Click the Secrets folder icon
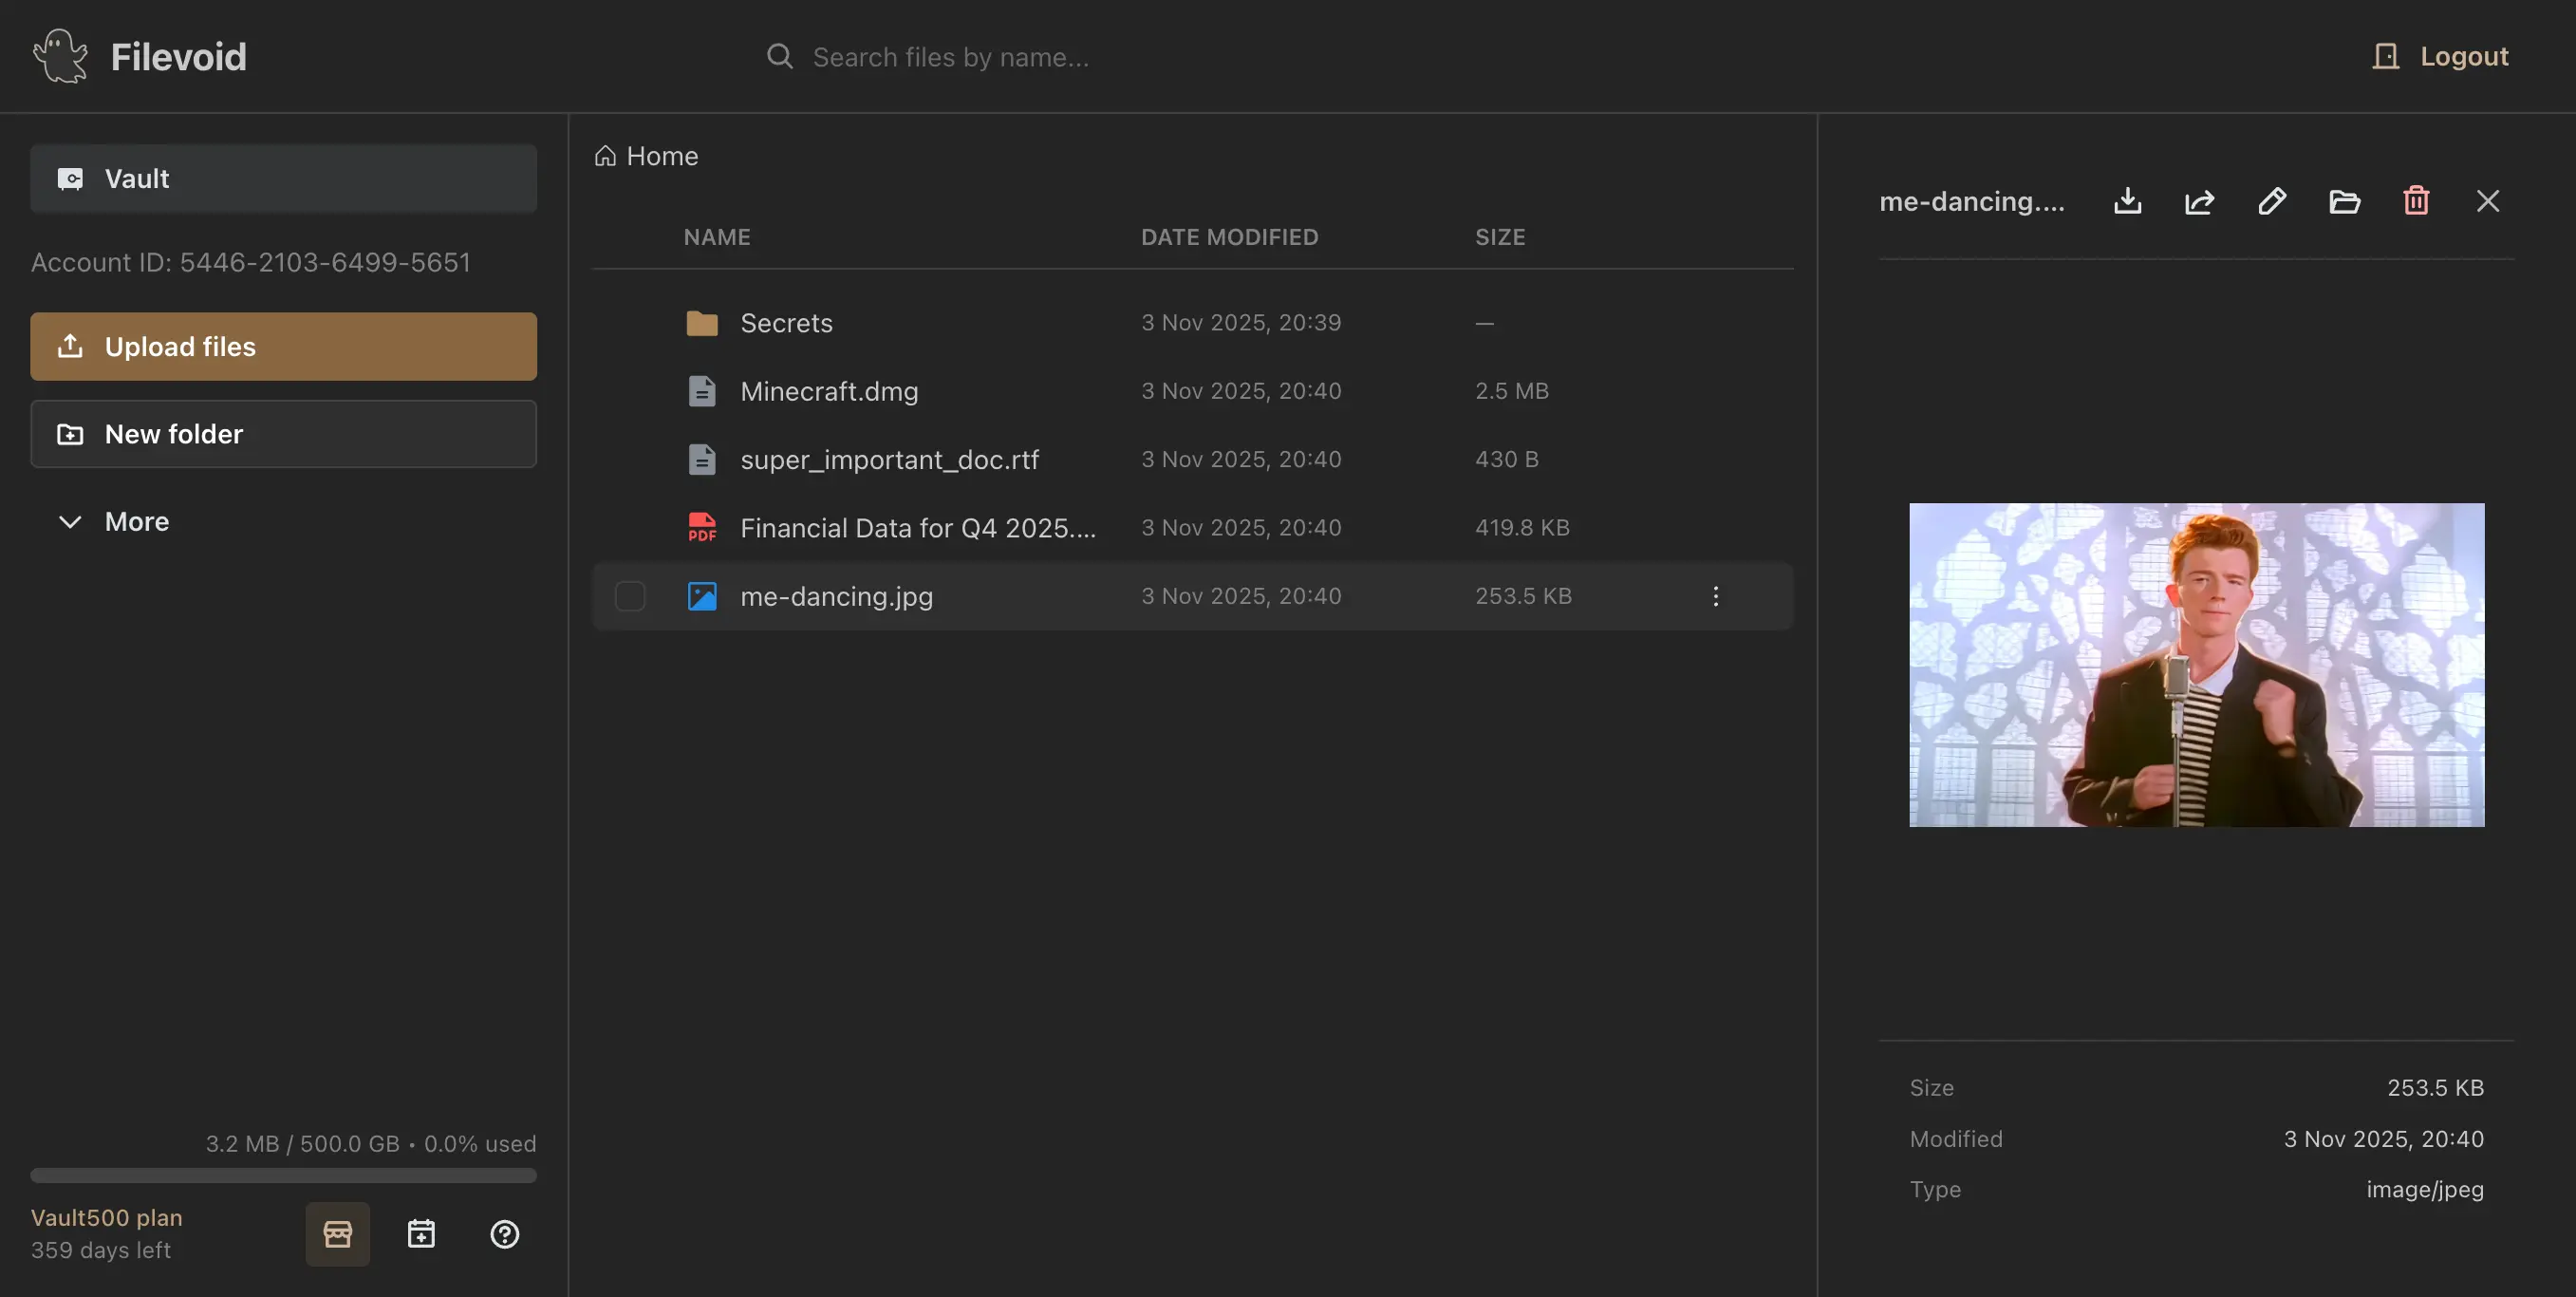 point(702,323)
